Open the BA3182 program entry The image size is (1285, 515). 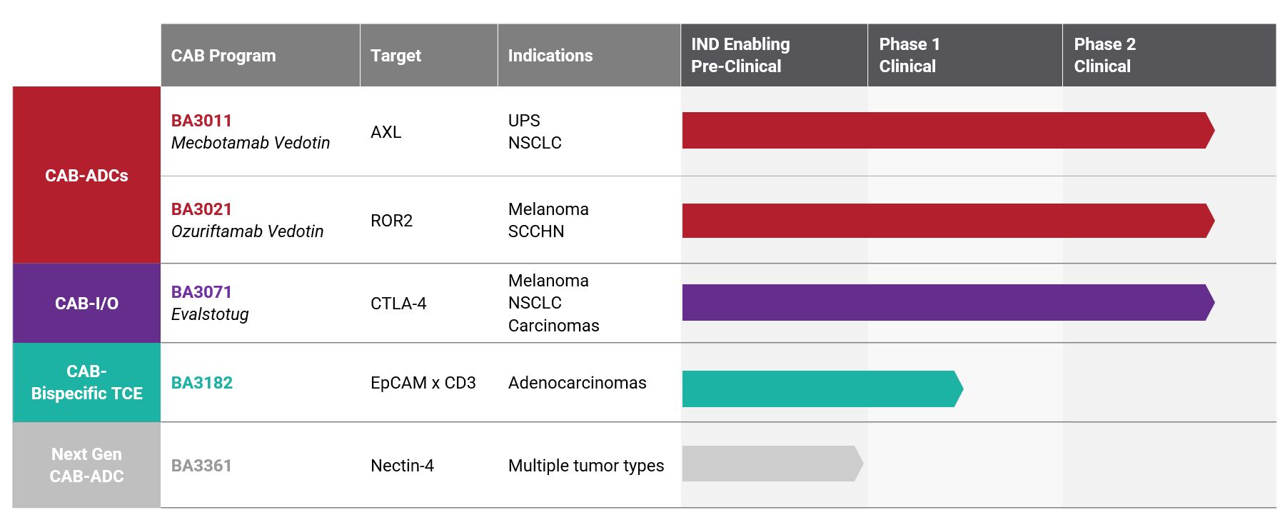[202, 383]
